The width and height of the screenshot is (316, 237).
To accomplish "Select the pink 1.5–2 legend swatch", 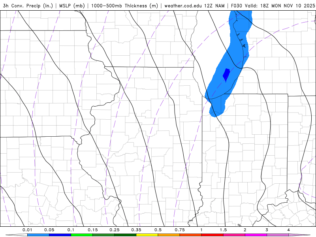I will tap(234, 235).
